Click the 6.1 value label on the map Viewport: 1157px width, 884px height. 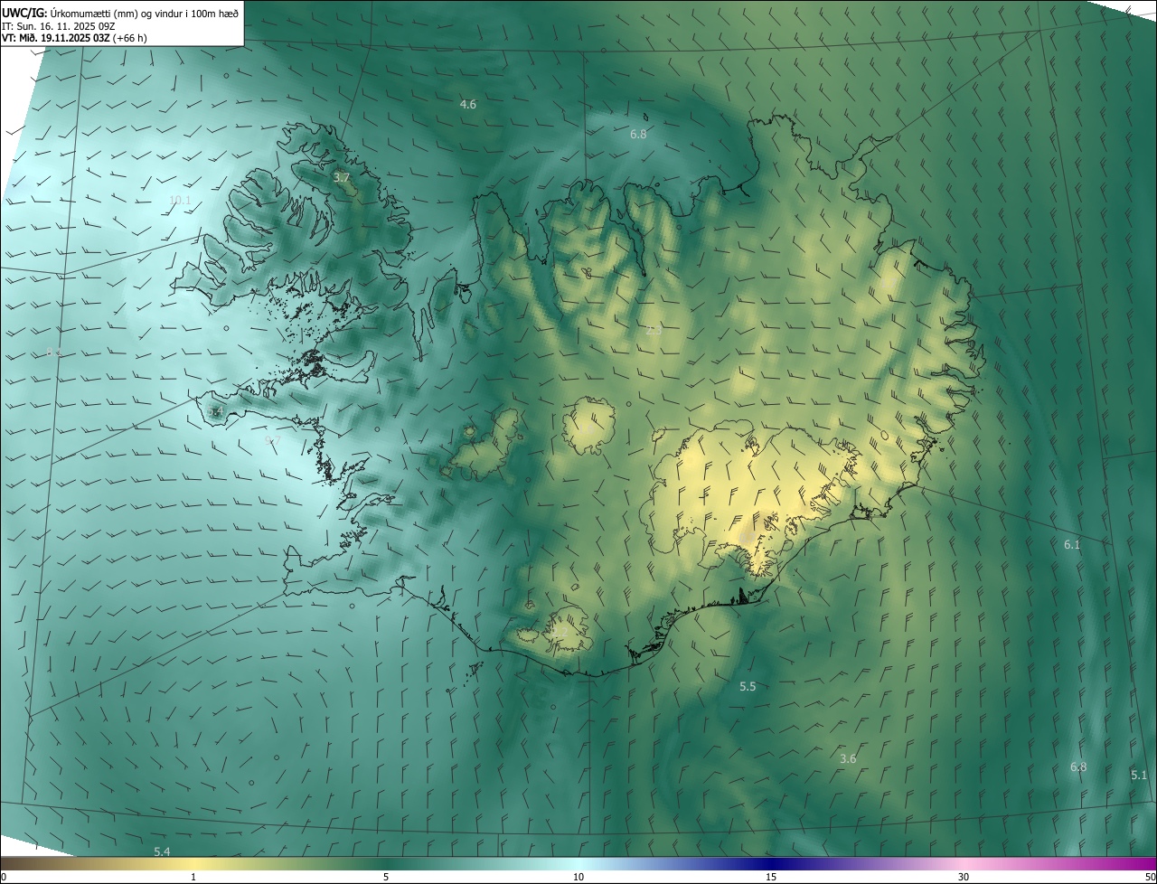(1072, 545)
